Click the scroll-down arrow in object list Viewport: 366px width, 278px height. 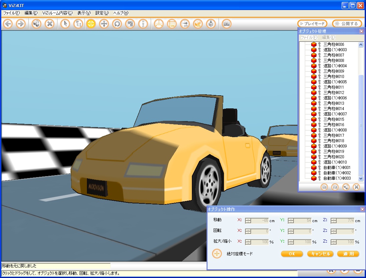coord(361,178)
